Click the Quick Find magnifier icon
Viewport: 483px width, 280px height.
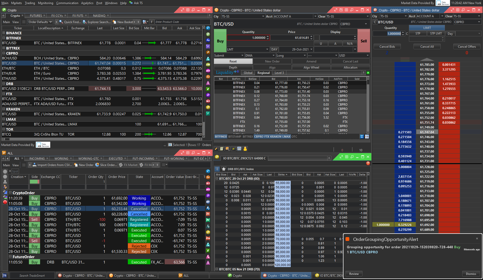(x=61, y=22)
